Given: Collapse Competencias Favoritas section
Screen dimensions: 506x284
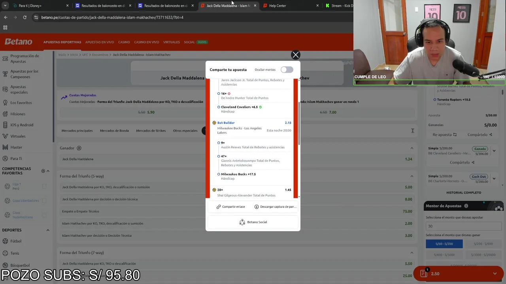Looking at the screenshot, I should (48, 171).
